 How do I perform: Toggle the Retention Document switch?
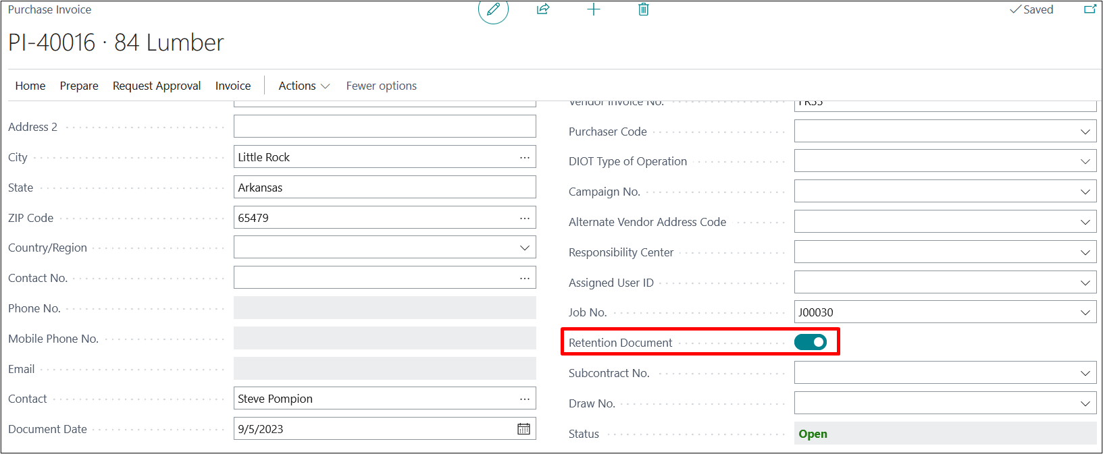point(810,343)
